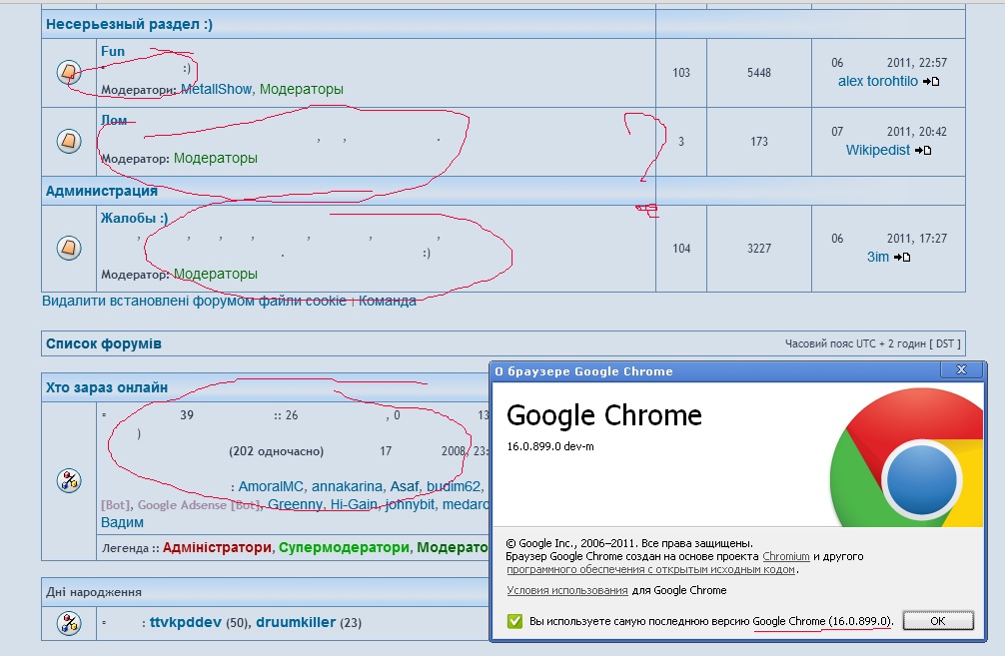The width and height of the screenshot is (1005, 656).
Task: Click Часовий пояс UTC + 2 text
Action: [x=872, y=343]
